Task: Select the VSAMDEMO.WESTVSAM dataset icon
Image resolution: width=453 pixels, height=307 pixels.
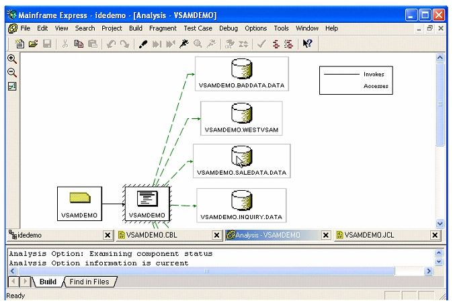Action: click(241, 112)
